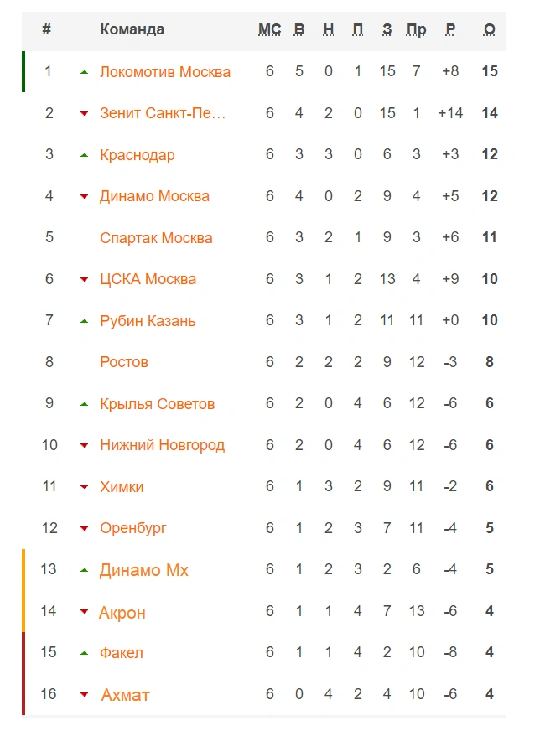Click the red down arrow next to ЦСКА Москва
Screen dimensions: 545x736
pos(84,280)
